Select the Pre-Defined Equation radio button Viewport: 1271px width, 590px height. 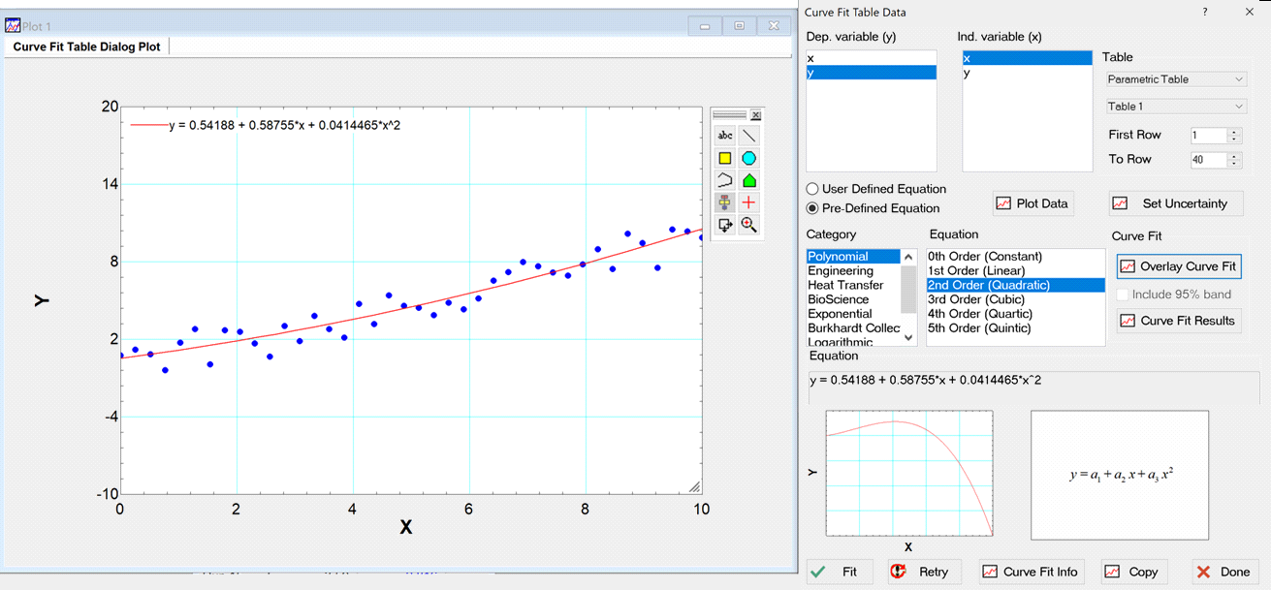[813, 208]
